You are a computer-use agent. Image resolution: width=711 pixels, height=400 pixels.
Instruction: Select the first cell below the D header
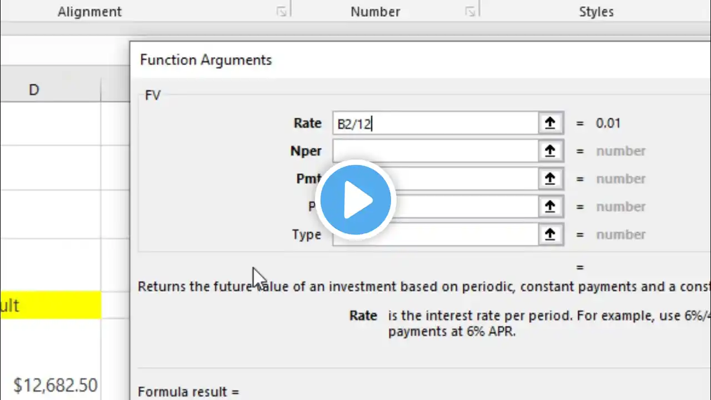(x=50, y=123)
